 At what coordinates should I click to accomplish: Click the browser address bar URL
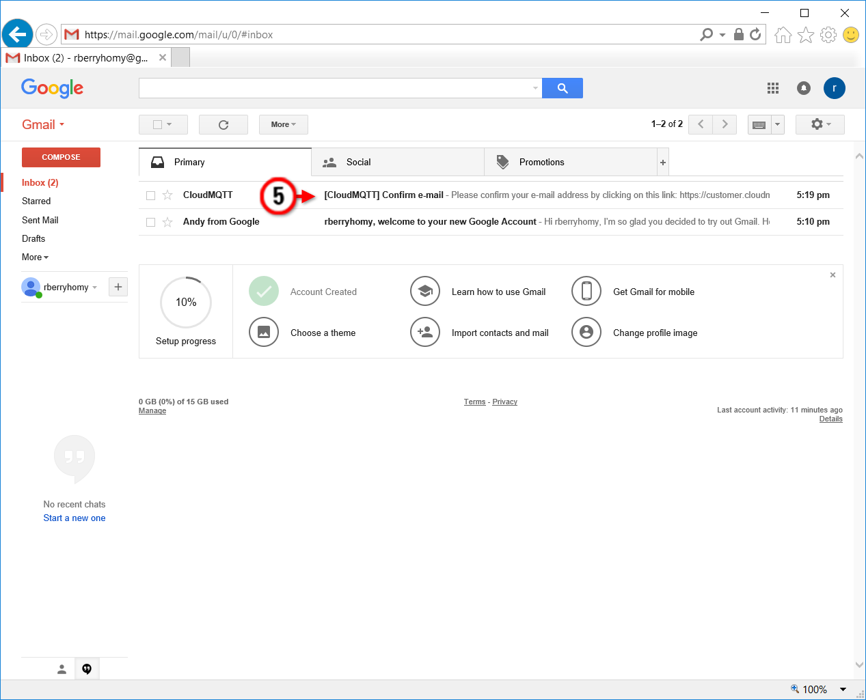pos(178,35)
